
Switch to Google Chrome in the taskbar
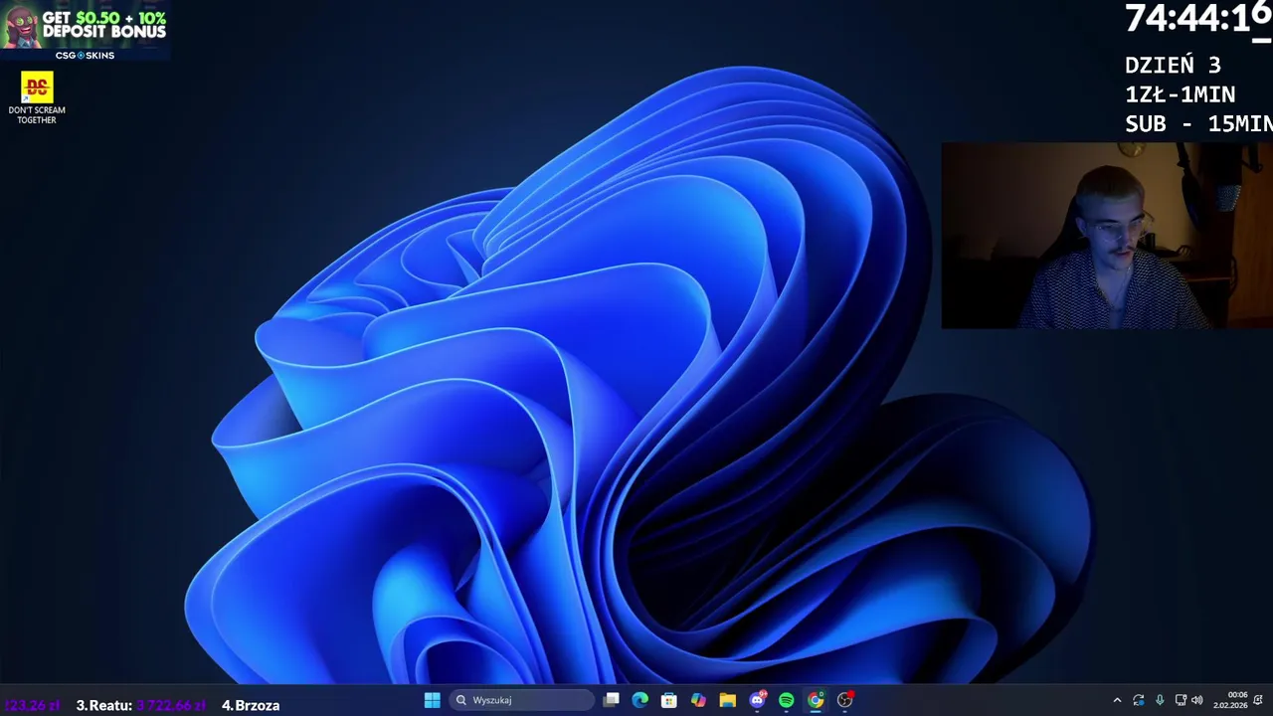click(816, 700)
